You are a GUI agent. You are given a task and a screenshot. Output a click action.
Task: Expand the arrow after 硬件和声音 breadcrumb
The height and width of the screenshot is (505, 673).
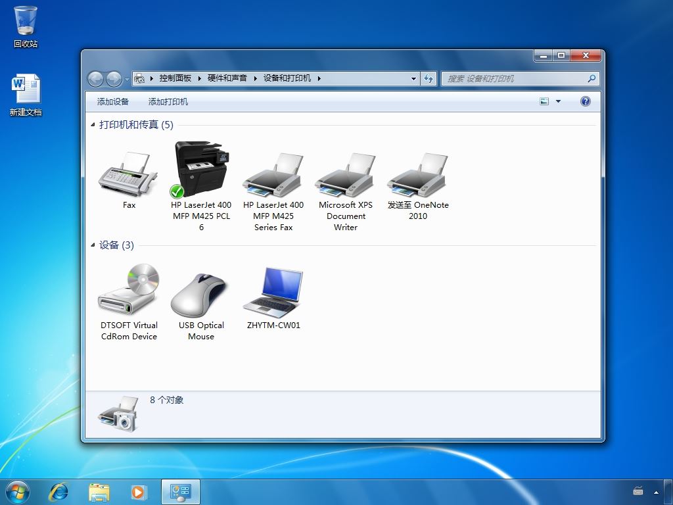[x=256, y=79]
